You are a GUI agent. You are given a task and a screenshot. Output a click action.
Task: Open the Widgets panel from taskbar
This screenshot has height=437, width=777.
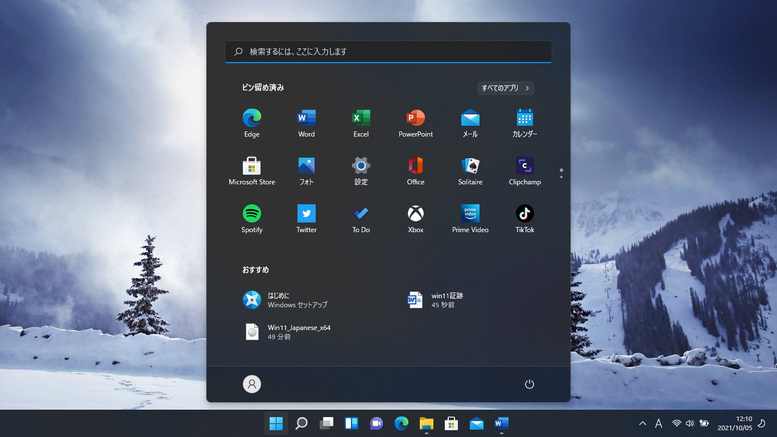click(x=352, y=423)
